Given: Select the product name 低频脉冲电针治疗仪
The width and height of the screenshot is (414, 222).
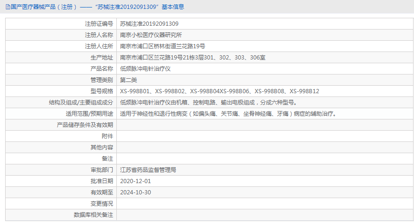Looking at the screenshot, I should click(x=145, y=69).
